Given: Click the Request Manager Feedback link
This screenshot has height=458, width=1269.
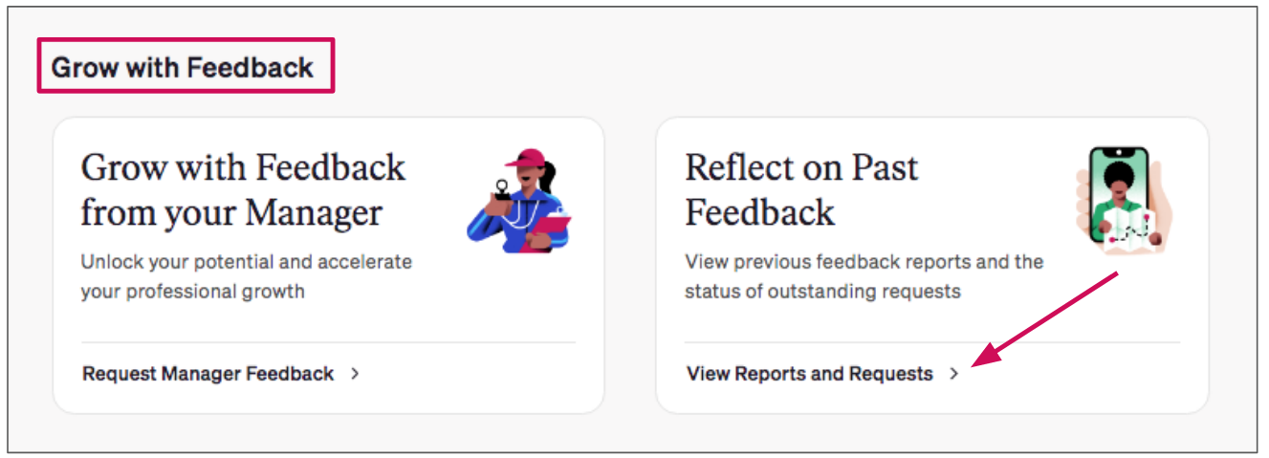Looking at the screenshot, I should tap(208, 374).
